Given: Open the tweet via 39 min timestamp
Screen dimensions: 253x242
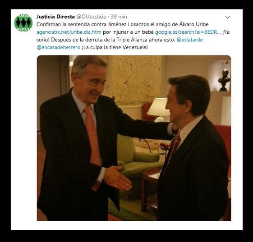Looking at the screenshot, I should click(119, 17).
